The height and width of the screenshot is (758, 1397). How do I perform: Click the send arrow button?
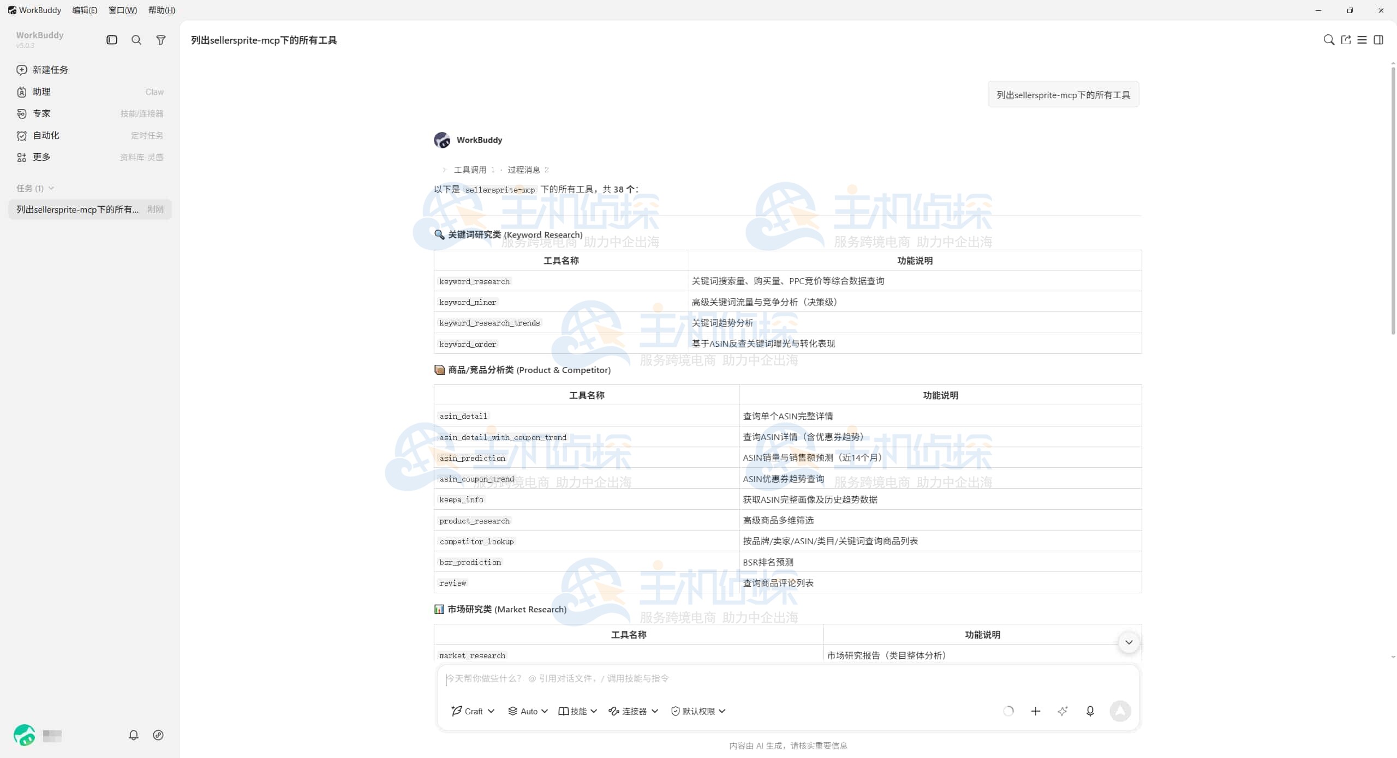[x=1120, y=711]
